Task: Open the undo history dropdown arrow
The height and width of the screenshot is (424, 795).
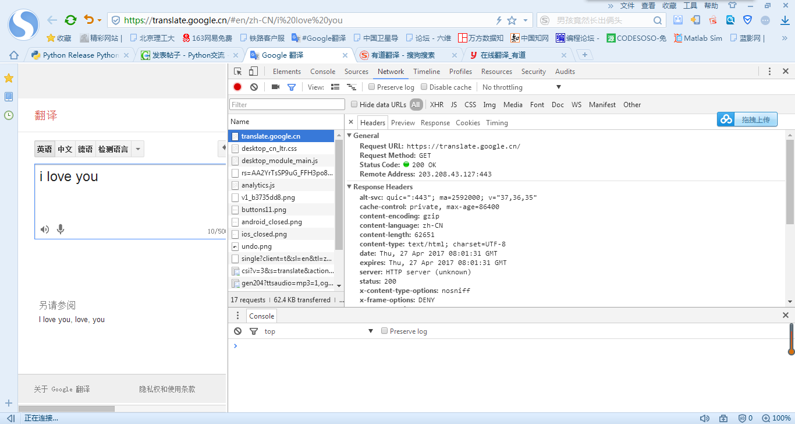Action: click(99, 20)
